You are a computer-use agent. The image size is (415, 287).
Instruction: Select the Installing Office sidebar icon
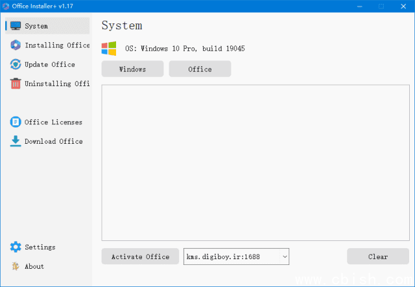pos(16,45)
